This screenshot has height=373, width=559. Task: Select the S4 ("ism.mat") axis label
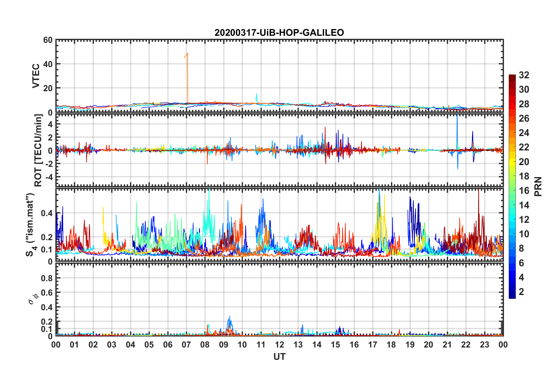pyautogui.click(x=31, y=225)
